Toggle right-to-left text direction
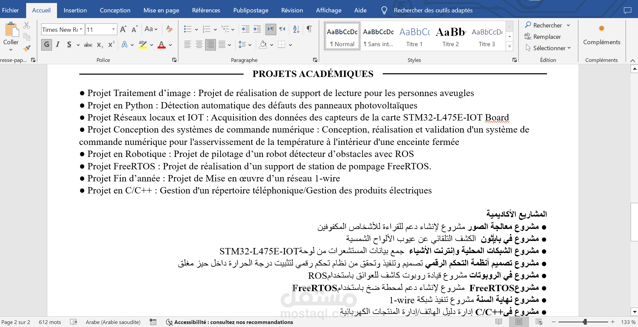 pos(282,29)
